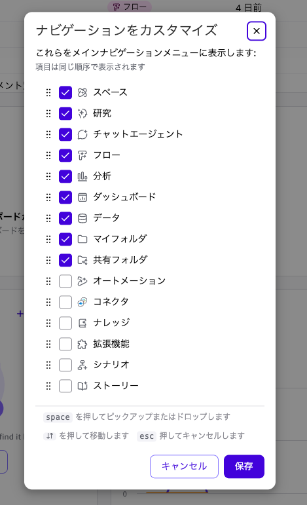Uncheck the 分析 checkbox
The width and height of the screenshot is (307, 505).
pyautogui.click(x=65, y=176)
